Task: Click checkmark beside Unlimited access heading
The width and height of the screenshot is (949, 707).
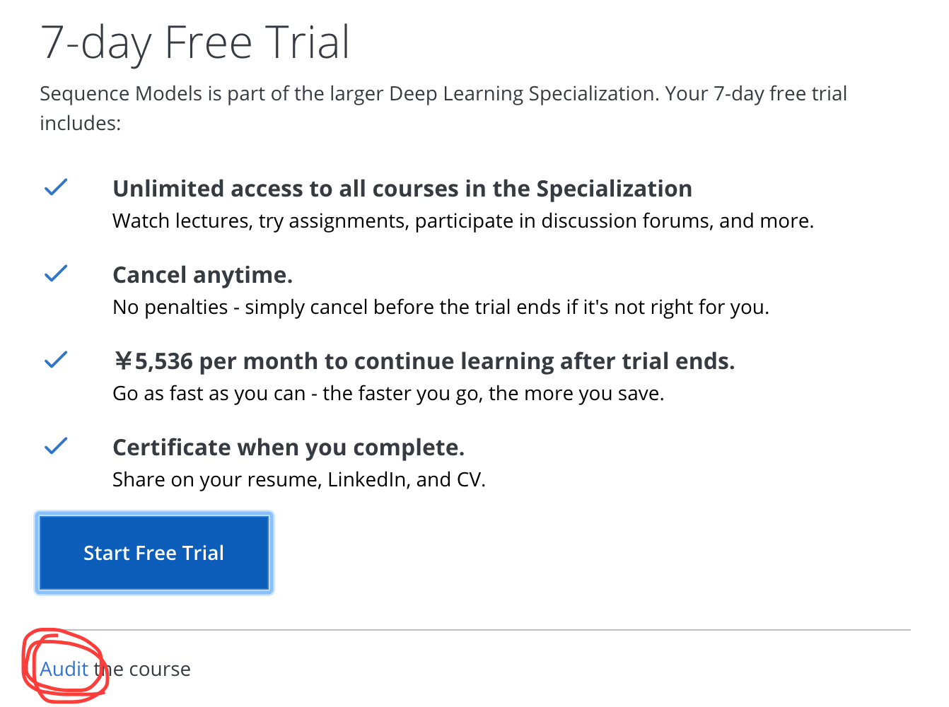Action: (56, 187)
